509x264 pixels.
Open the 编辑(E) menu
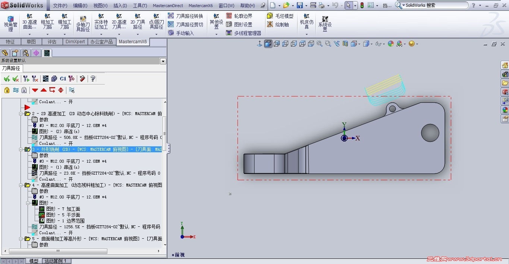pos(80,6)
